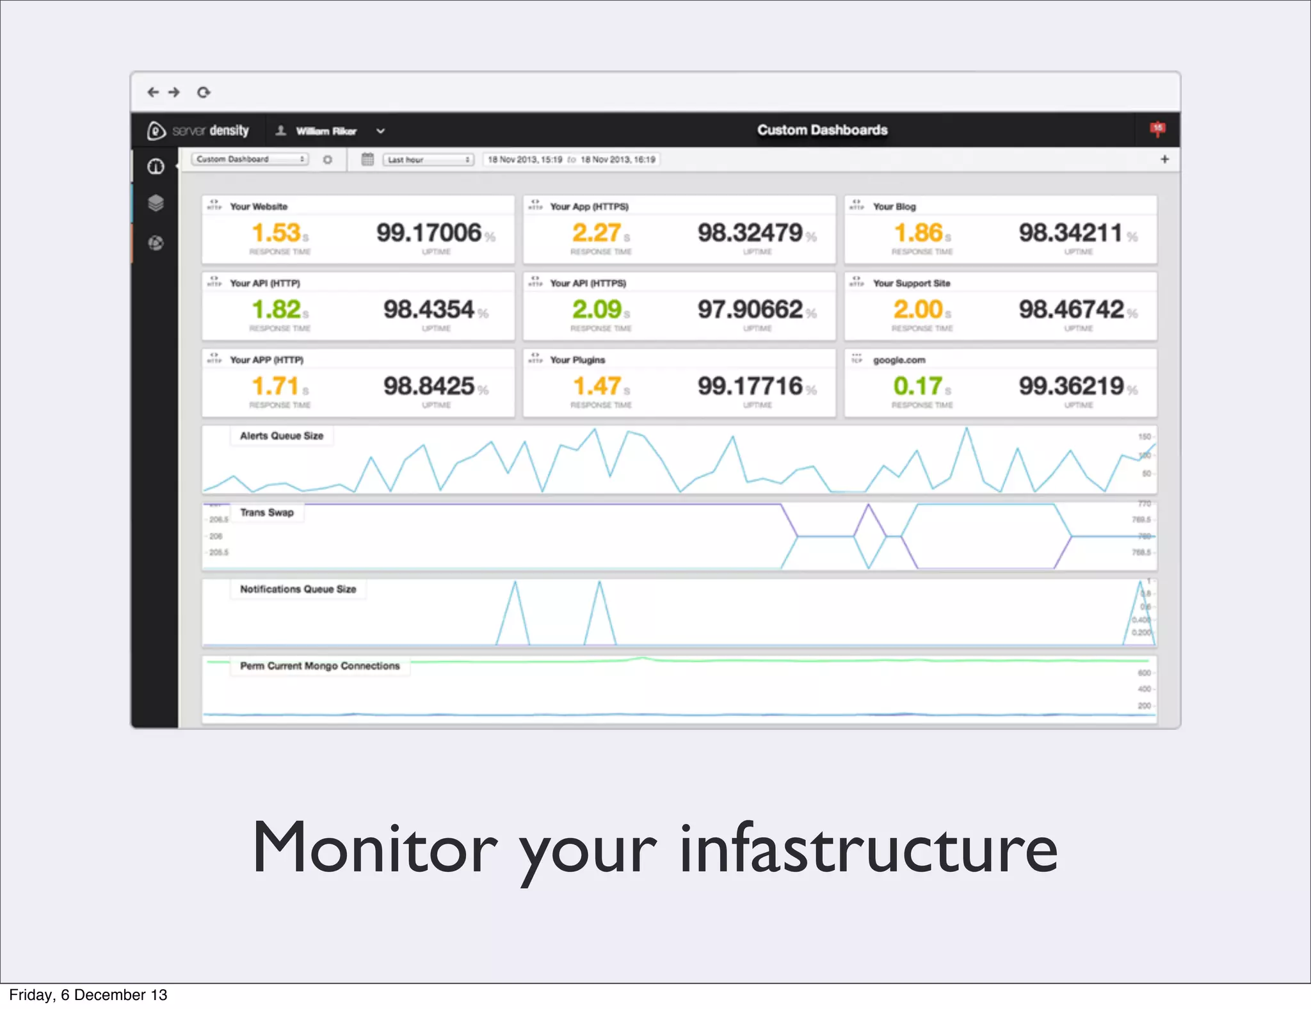
Task: Click 98.8425 uptime value
Action: click(x=429, y=387)
